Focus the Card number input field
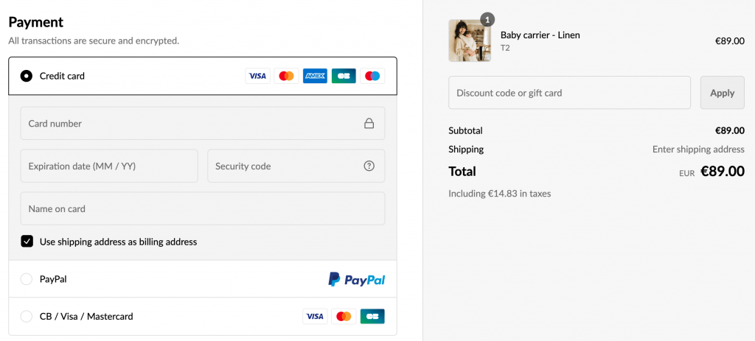This screenshot has width=755, height=341. coord(192,124)
